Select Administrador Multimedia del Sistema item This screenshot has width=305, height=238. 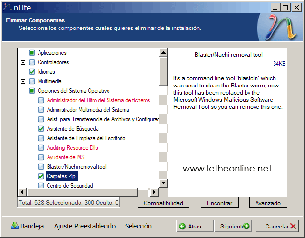click(88, 110)
